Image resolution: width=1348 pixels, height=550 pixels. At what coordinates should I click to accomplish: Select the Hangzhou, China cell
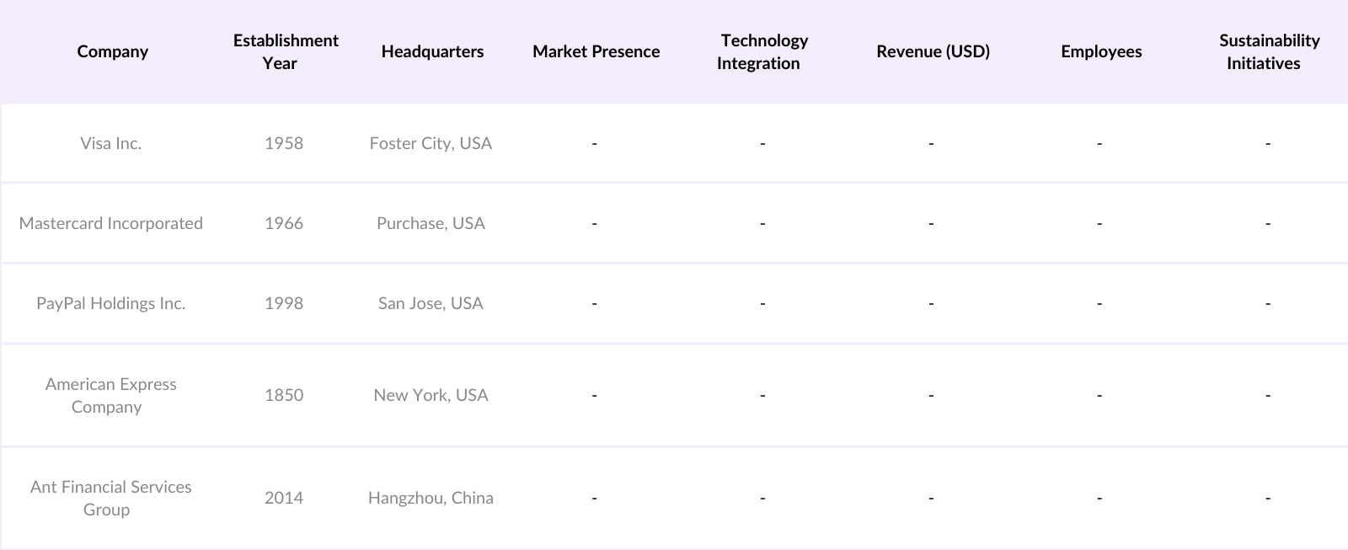(431, 498)
